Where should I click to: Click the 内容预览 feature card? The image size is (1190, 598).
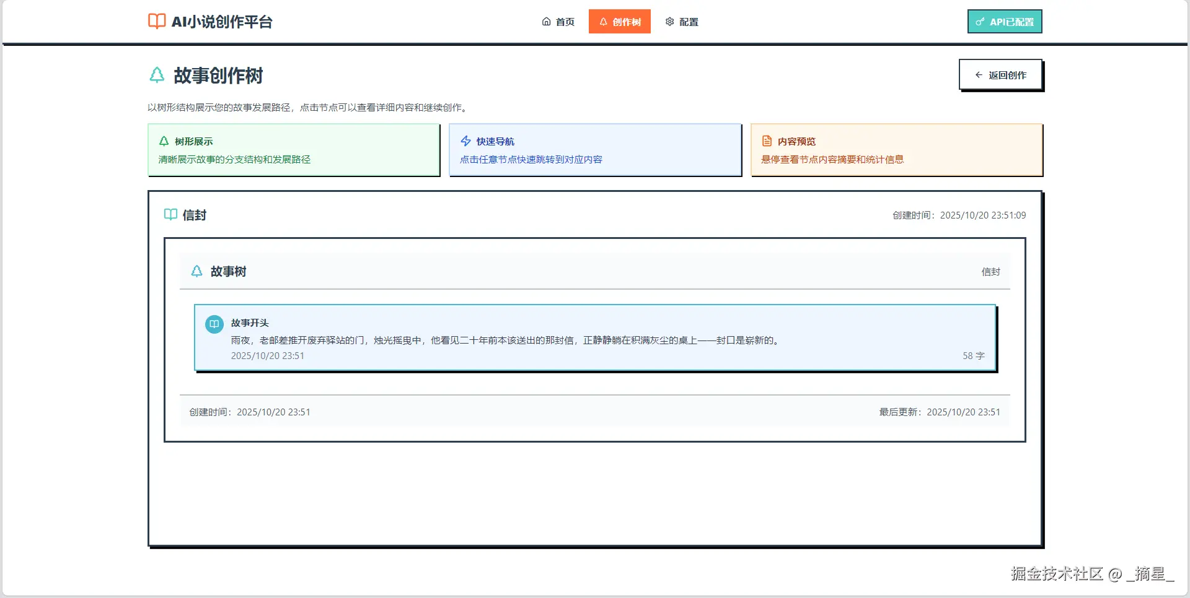897,150
